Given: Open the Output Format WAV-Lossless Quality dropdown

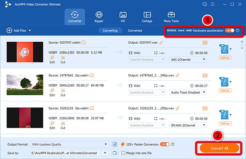Looking at the screenshot, I should [x=70, y=144].
